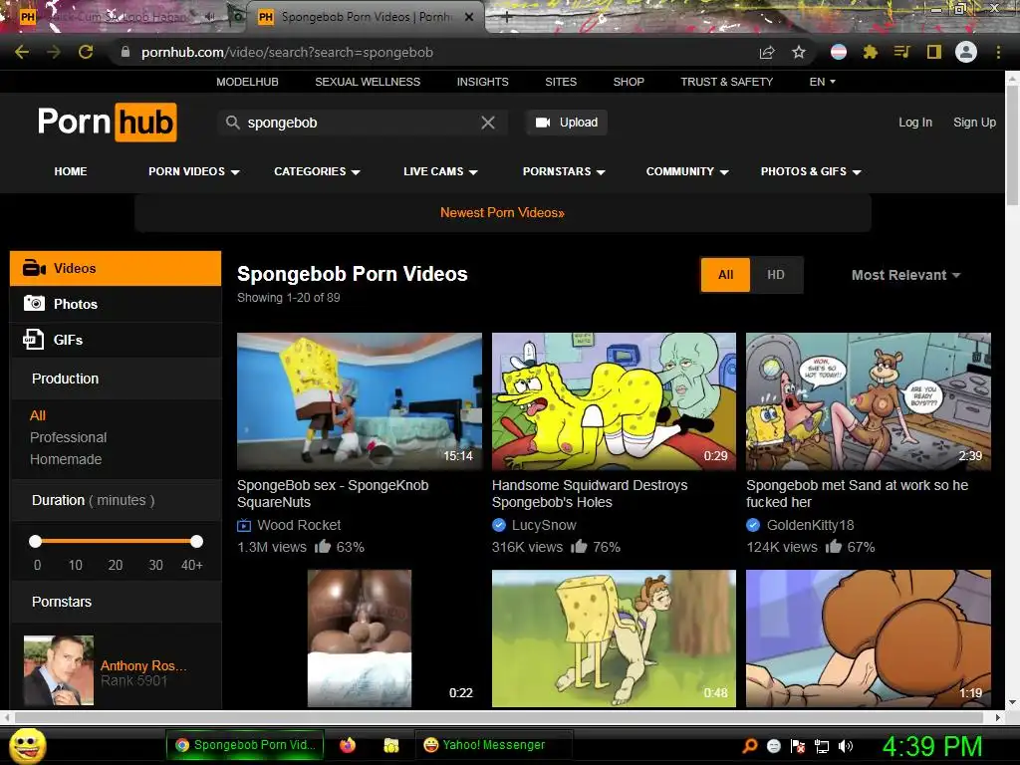Viewport: 1020px width, 765px height.
Task: Expand the COMMUNITY menu
Action: 687,171
